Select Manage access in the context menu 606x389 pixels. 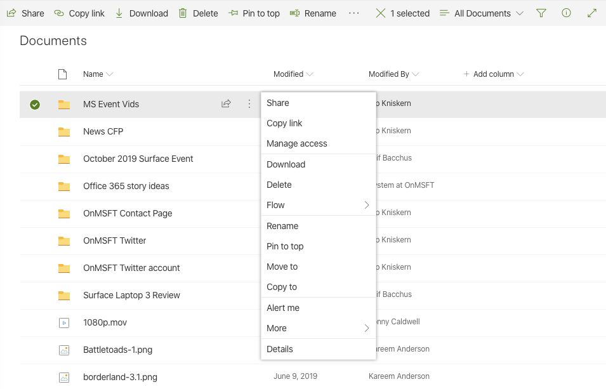(x=319, y=143)
